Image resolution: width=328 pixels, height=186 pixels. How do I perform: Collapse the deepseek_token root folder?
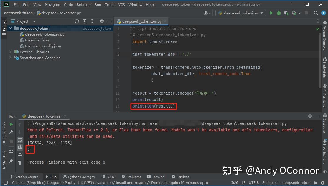point(10,28)
